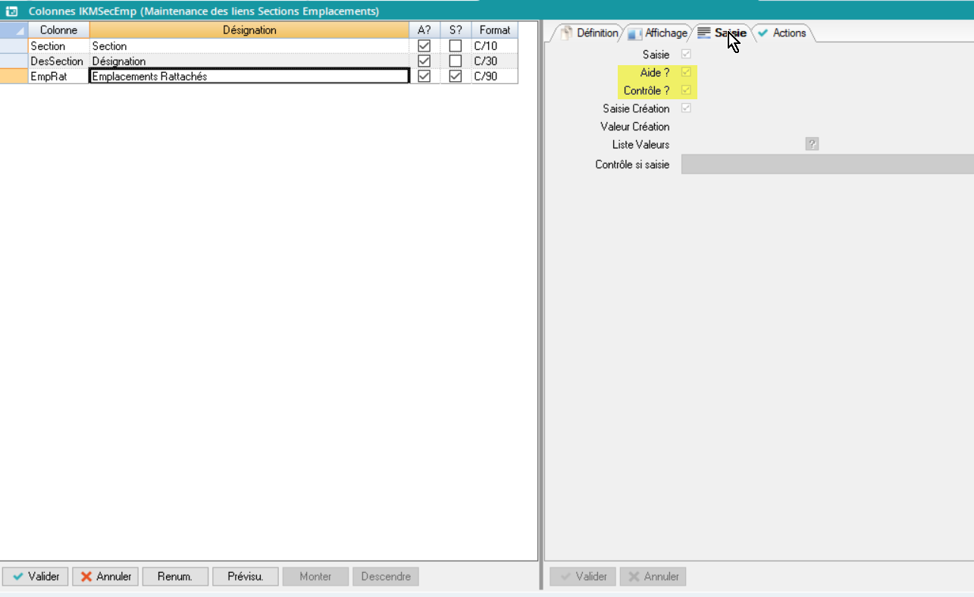Image resolution: width=974 pixels, height=597 pixels.
Task: Click the window icon in title bar
Action: coord(12,11)
